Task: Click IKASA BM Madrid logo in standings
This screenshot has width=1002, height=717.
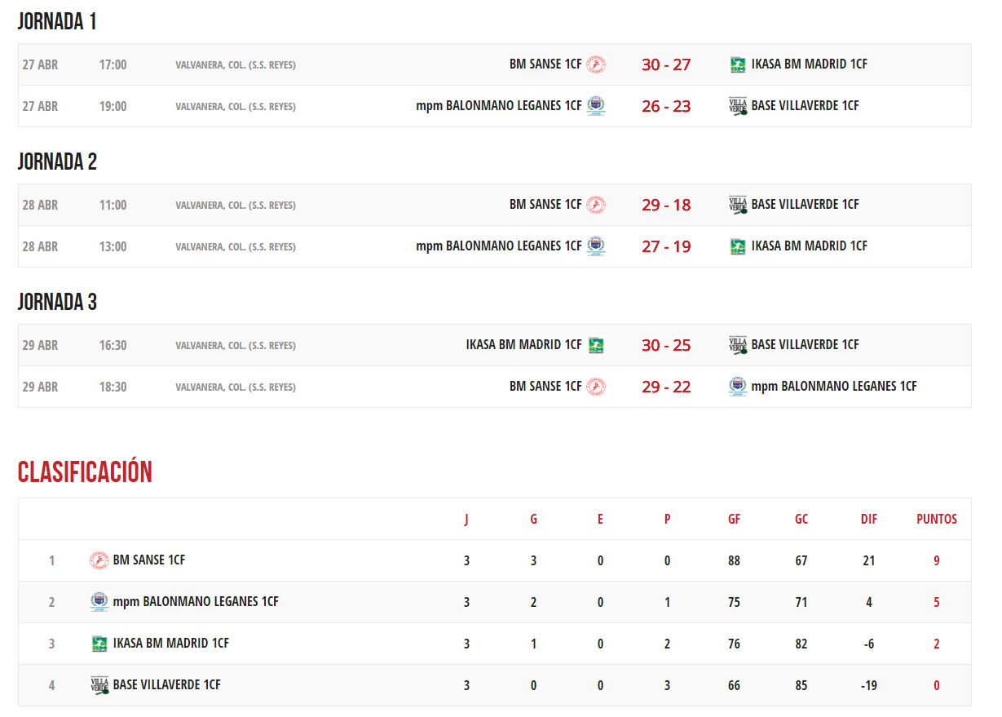Action: point(99,644)
